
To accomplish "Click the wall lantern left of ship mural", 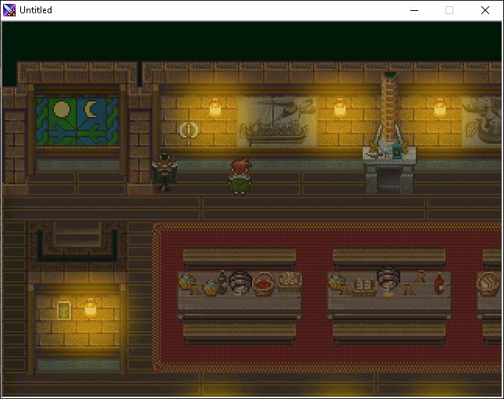I will point(215,108).
